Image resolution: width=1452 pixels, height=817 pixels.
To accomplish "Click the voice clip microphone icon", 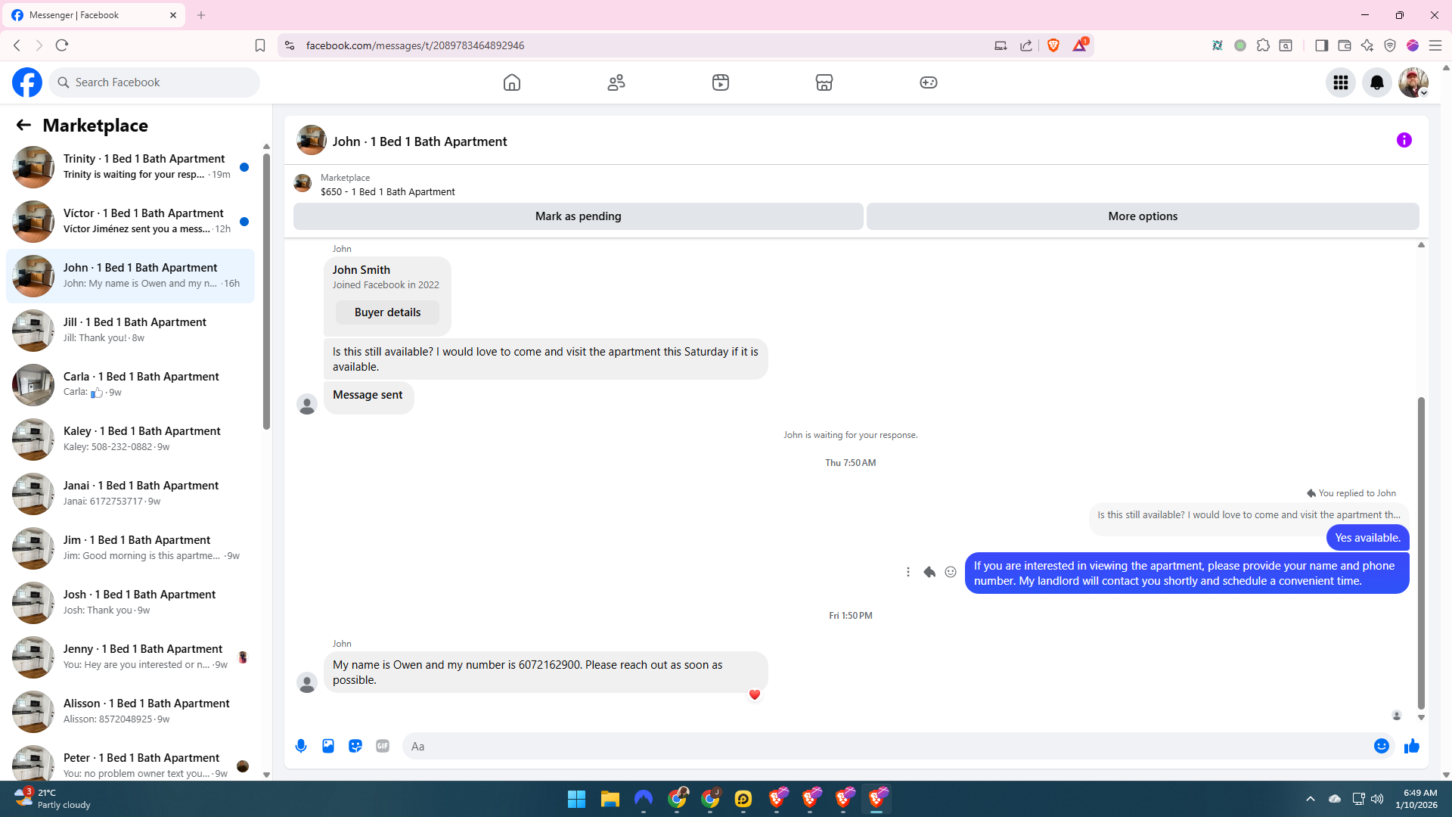I will point(301,746).
